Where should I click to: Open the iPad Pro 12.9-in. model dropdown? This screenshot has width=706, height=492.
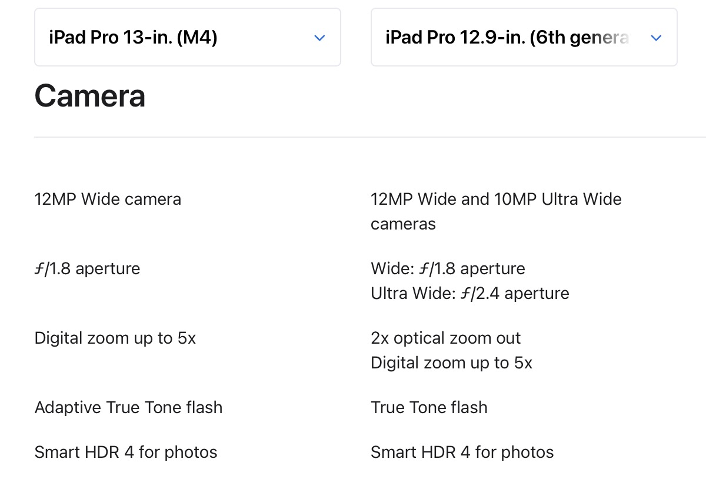click(x=524, y=38)
